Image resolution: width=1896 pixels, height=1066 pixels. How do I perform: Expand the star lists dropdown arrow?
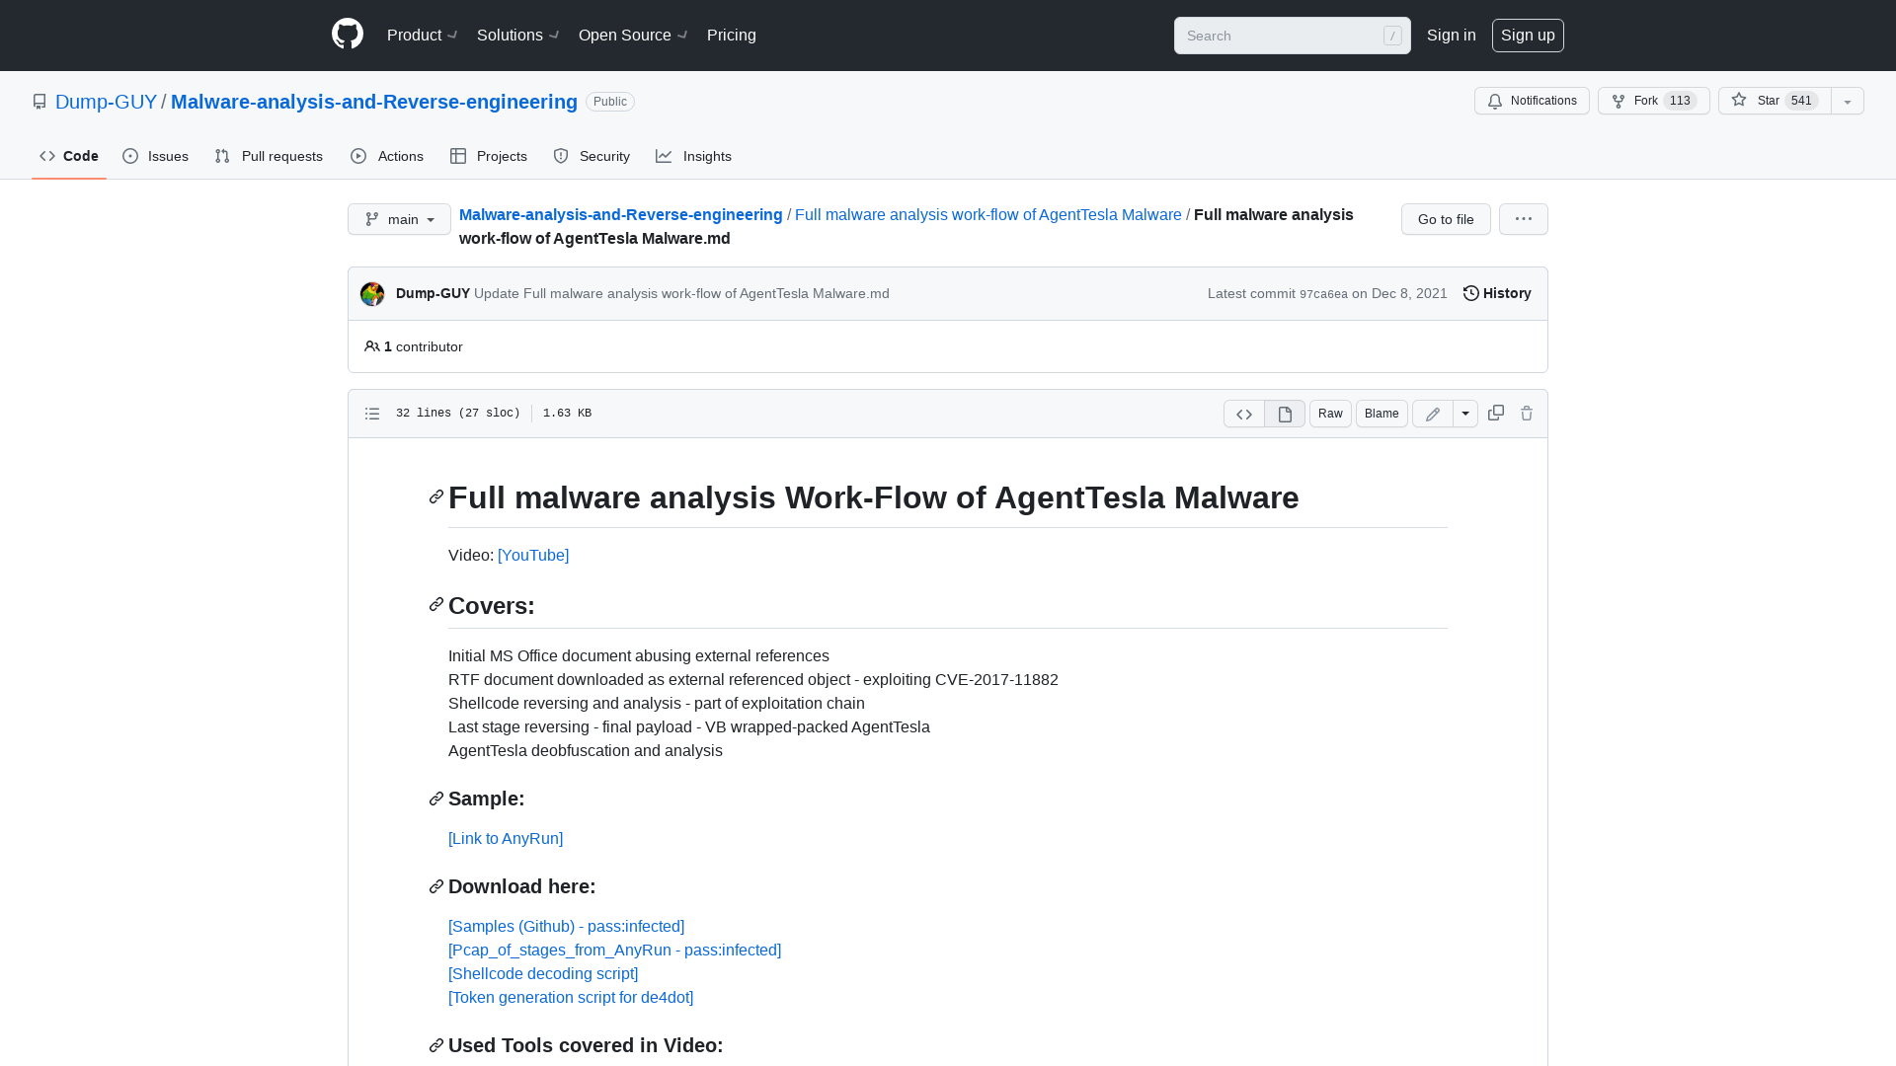pos(1848,101)
